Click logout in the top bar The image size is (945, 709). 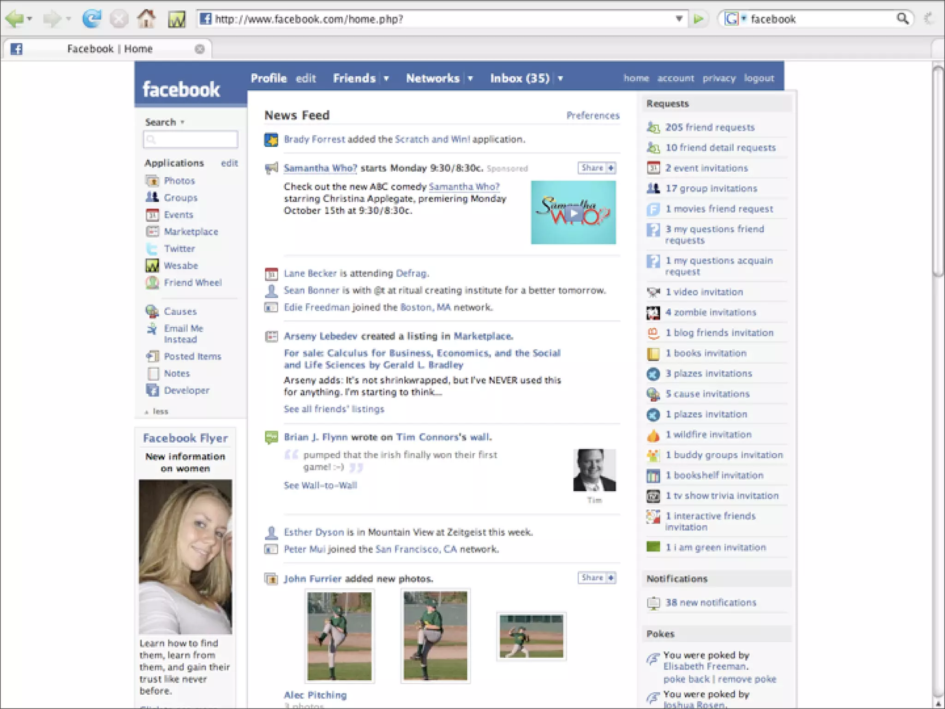point(759,78)
